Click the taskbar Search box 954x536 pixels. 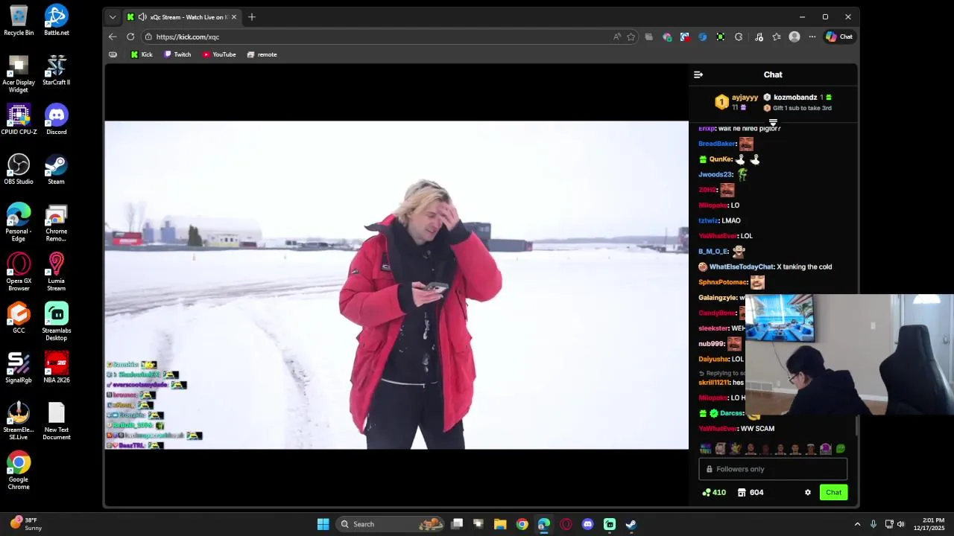pos(391,524)
